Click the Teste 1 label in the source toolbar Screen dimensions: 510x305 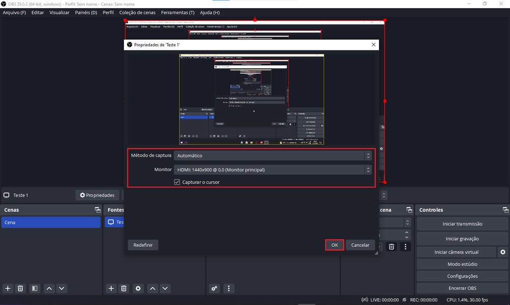[x=20, y=195]
